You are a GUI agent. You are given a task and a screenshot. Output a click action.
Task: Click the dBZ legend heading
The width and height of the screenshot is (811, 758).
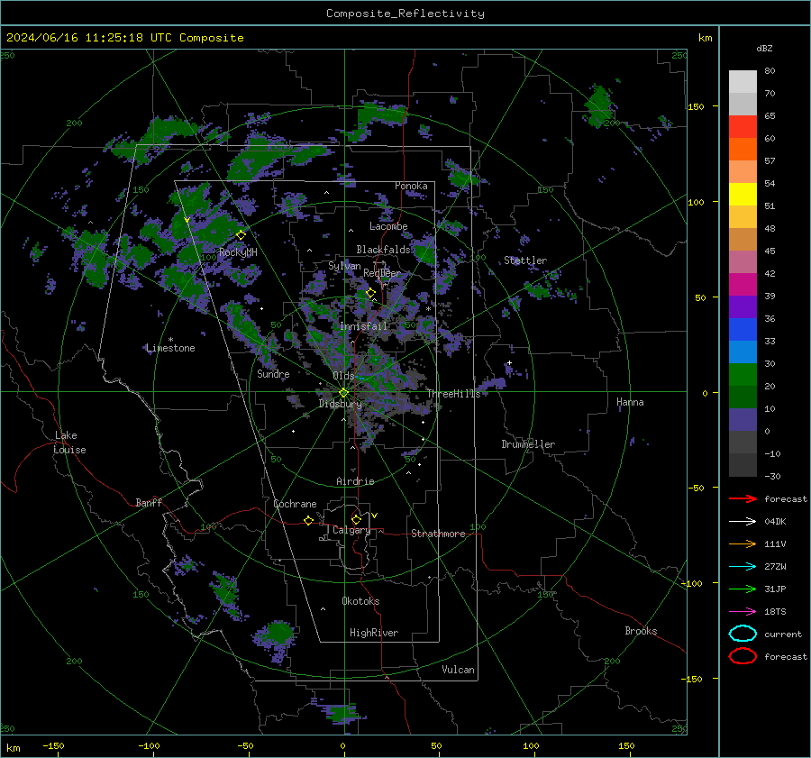tap(764, 48)
